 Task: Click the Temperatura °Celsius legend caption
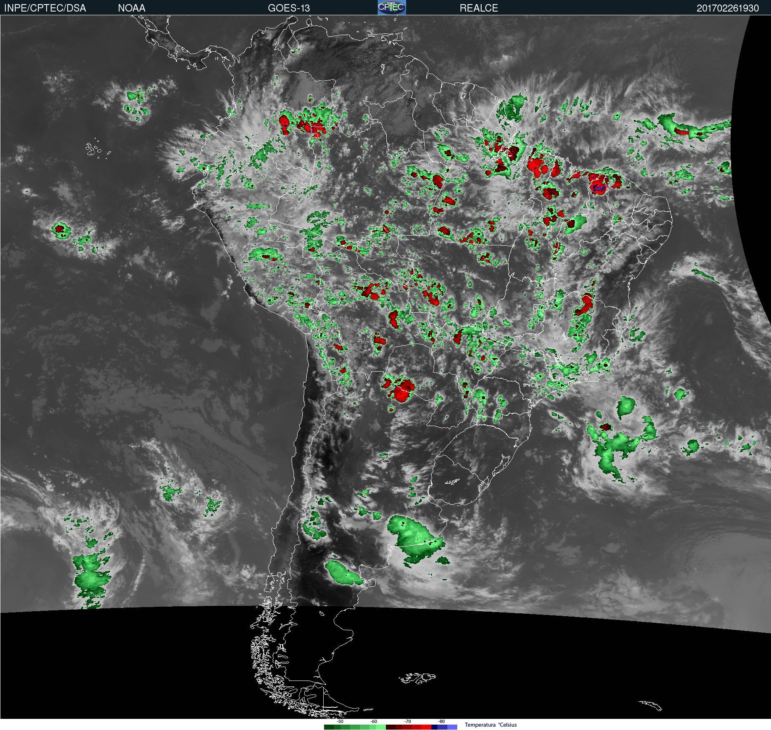pyautogui.click(x=491, y=725)
